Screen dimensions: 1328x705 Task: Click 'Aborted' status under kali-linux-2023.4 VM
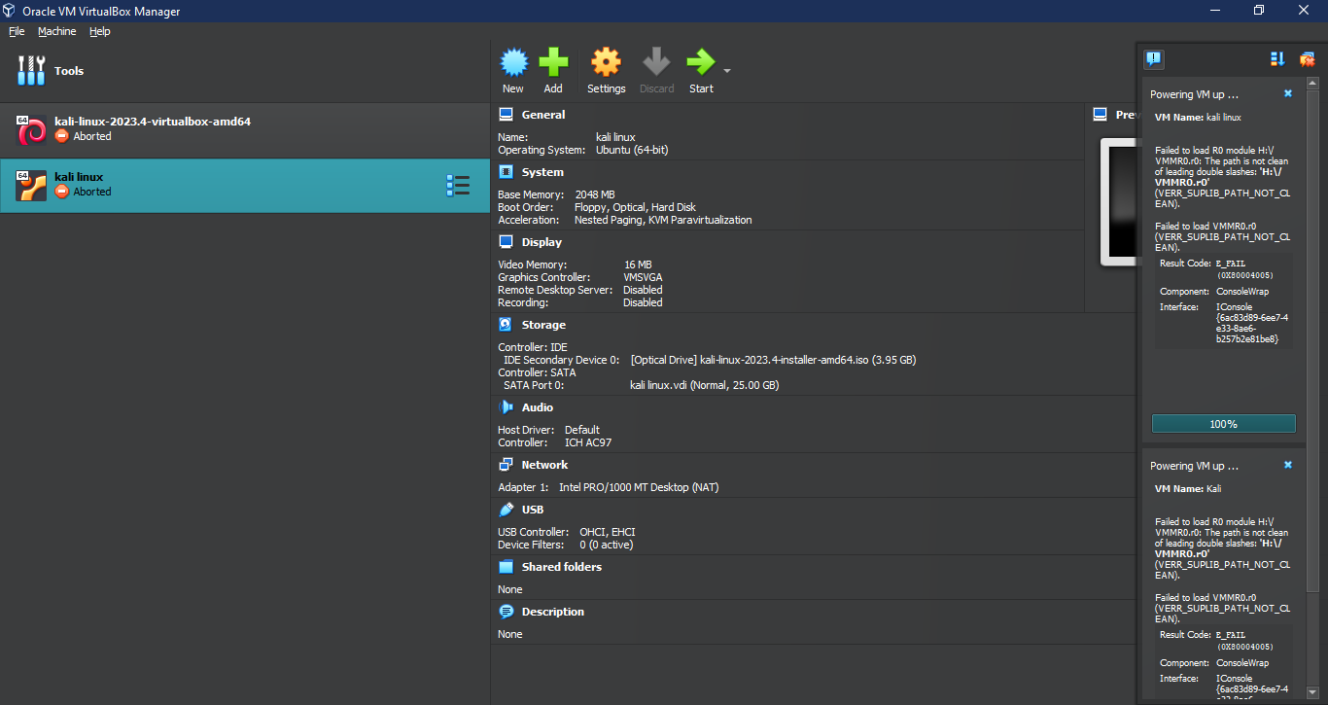coord(92,136)
